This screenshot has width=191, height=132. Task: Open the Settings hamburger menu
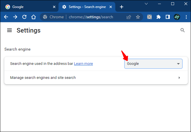coord(9,30)
